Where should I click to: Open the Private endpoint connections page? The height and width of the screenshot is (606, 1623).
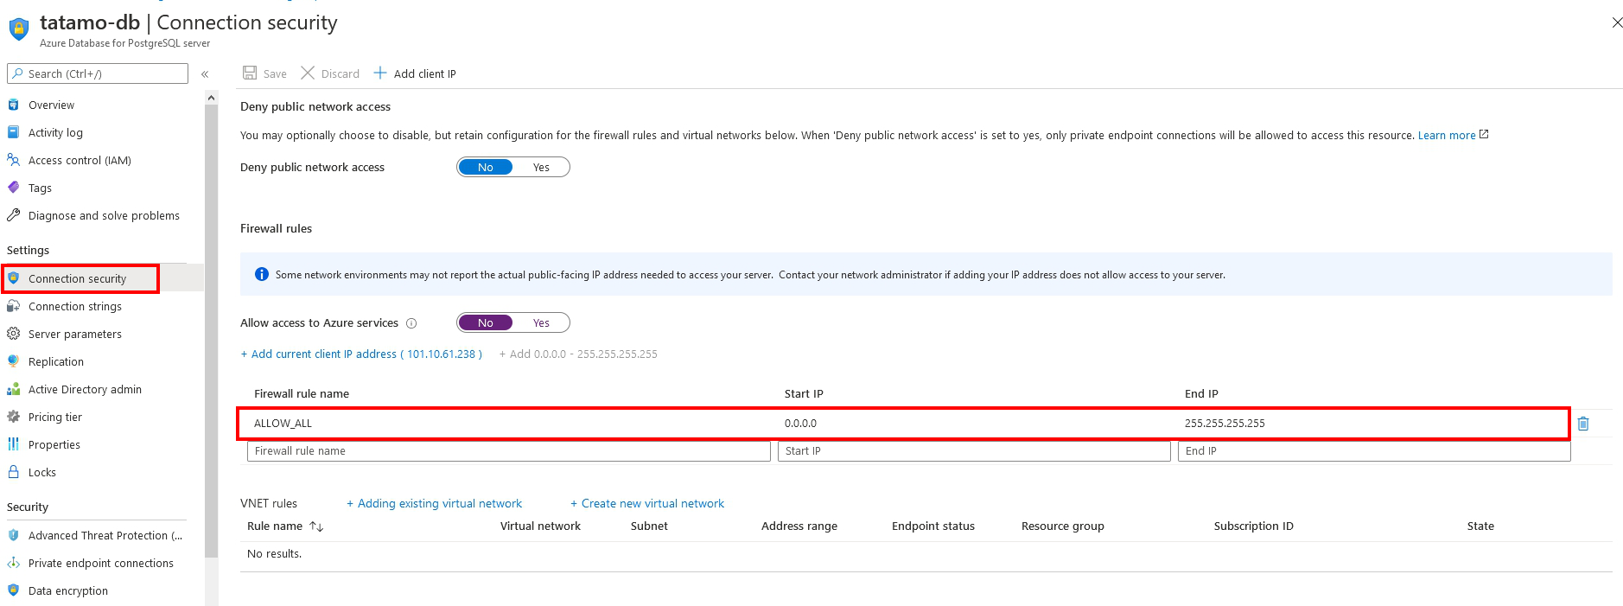(101, 563)
